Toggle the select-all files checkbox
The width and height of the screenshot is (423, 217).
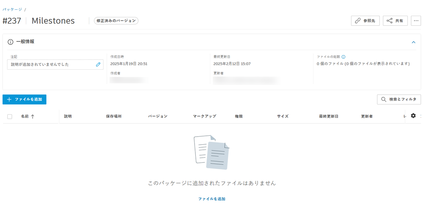(10, 117)
